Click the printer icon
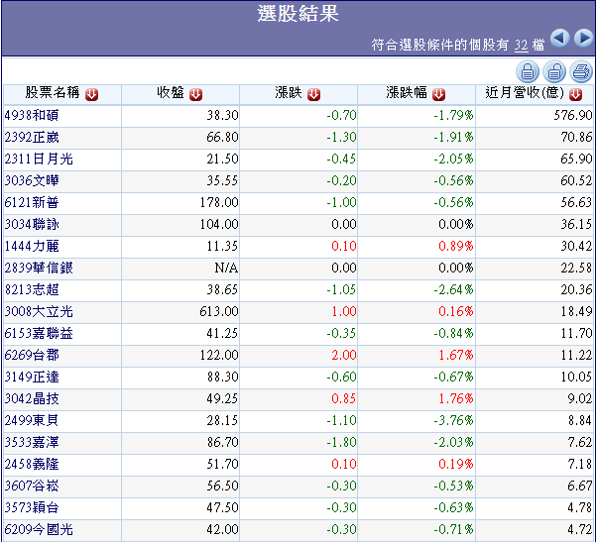 581,71
